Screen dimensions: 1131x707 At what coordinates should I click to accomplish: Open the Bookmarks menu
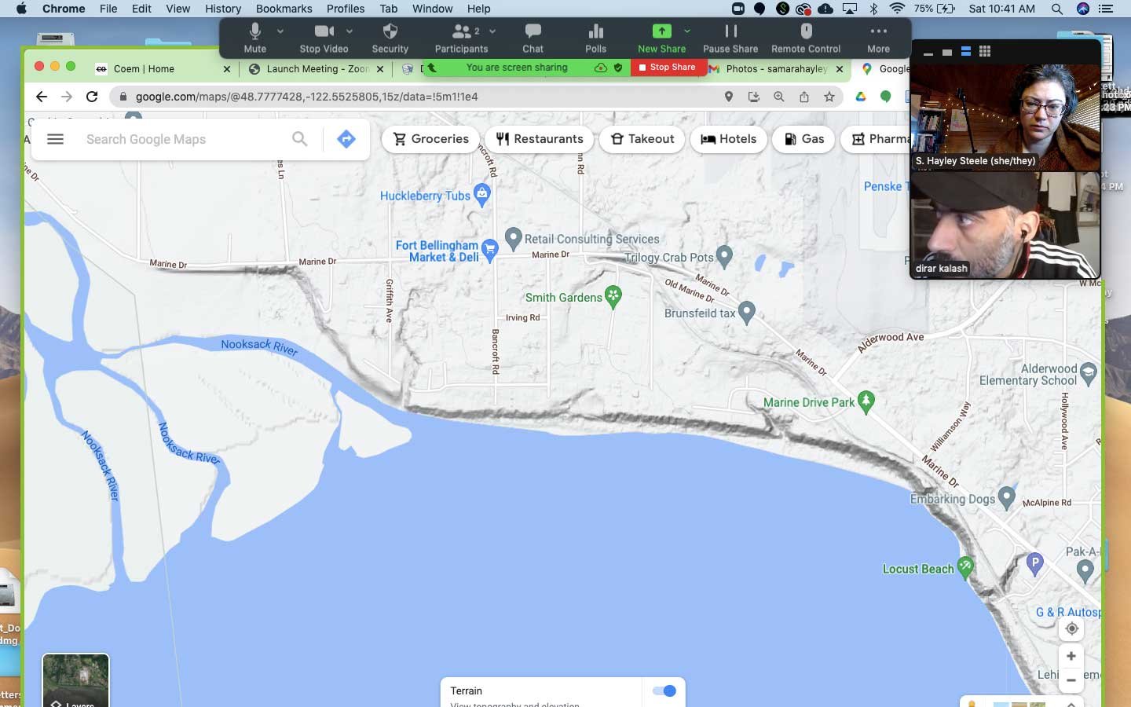tap(284, 9)
